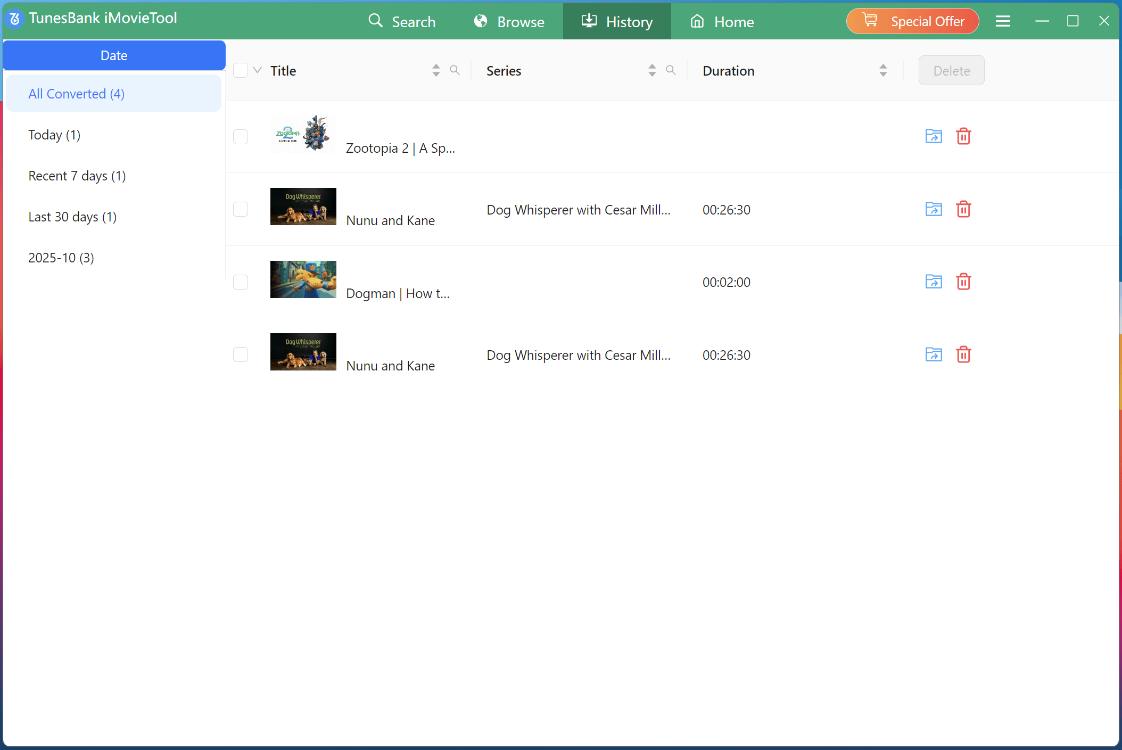Filter history by 2025-10 in the sidebar
Screen dimensions: 1122x750
[x=61, y=258]
